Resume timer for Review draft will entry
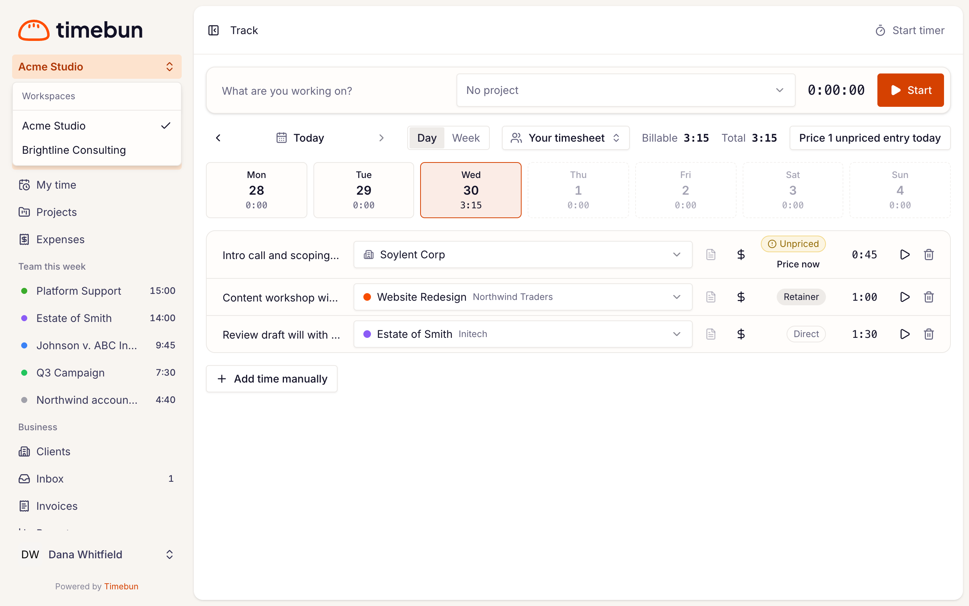Image resolution: width=969 pixels, height=606 pixels. tap(905, 334)
